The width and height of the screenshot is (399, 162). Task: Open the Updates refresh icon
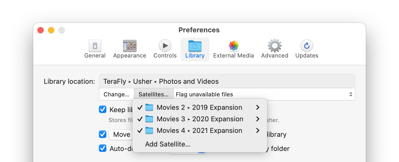[307, 46]
